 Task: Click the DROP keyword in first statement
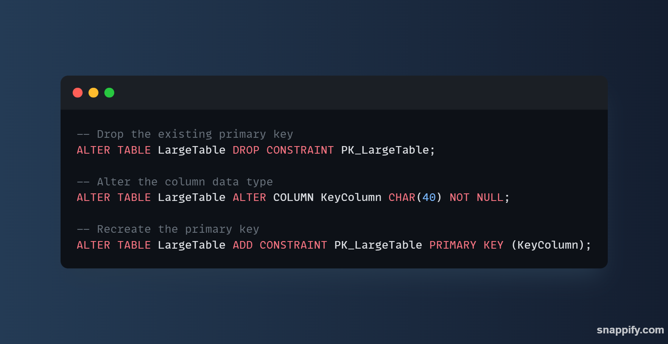click(246, 150)
